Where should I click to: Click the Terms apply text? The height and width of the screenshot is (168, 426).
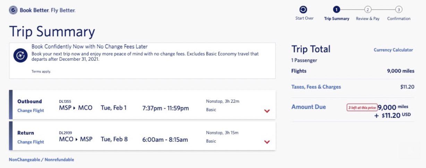tap(41, 72)
